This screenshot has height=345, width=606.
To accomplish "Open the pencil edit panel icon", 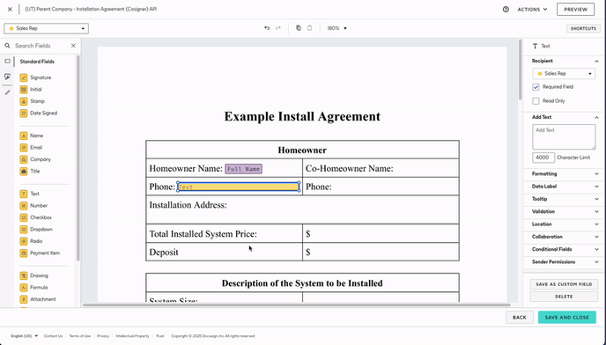I will tap(7, 92).
